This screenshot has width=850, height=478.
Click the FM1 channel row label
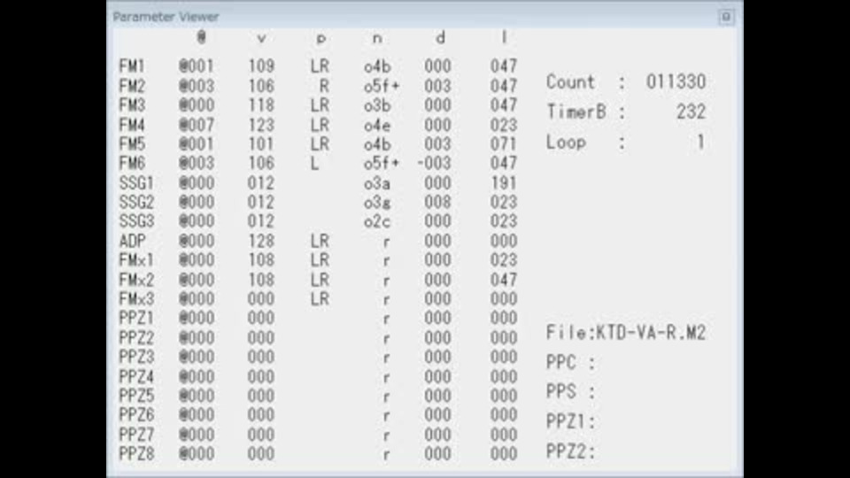coord(132,66)
